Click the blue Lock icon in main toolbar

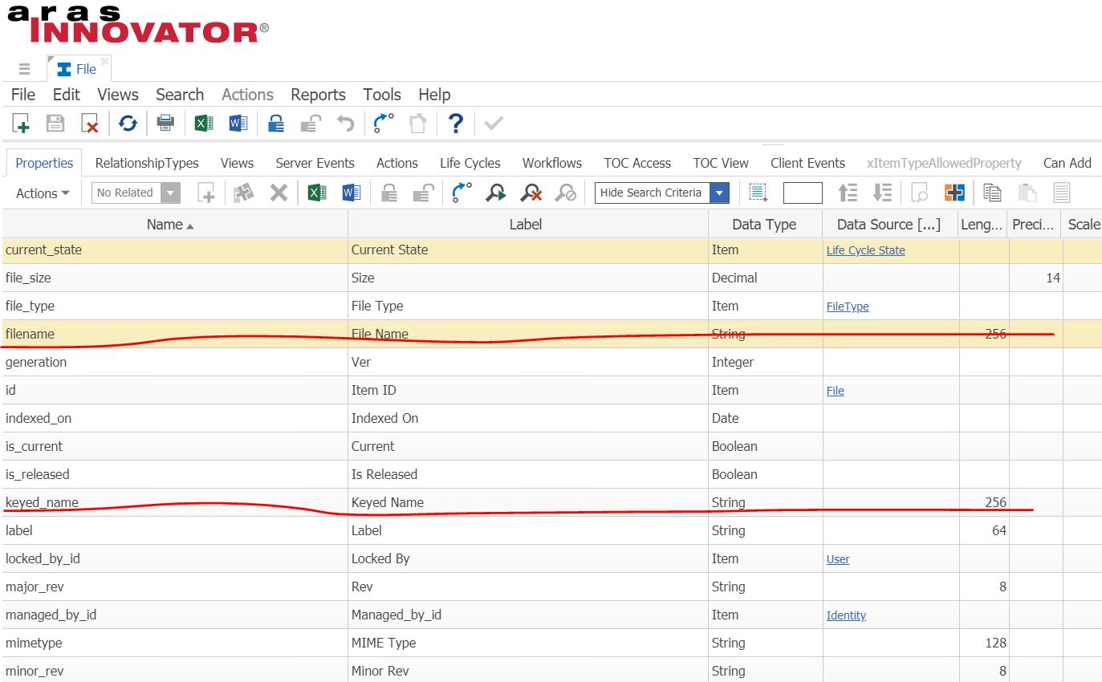[276, 124]
